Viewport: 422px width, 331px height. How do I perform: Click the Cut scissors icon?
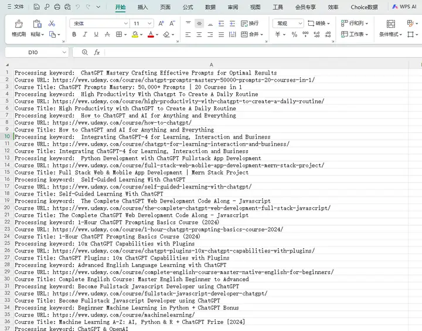(52, 23)
